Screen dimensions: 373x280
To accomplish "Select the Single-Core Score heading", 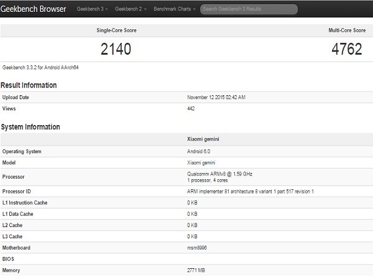I will [116, 30].
